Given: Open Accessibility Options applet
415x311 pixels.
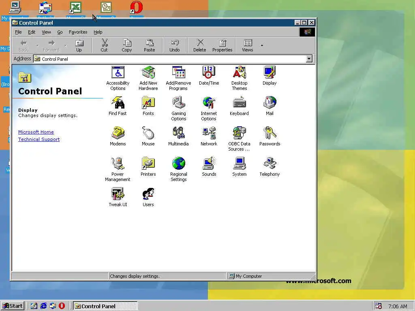Looking at the screenshot, I should click(118, 78).
